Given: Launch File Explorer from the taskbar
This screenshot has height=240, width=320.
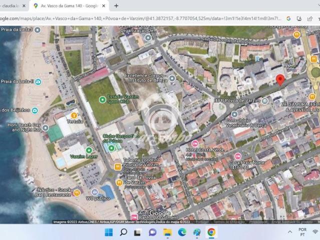Looking at the screenshot, I should click(167, 232).
